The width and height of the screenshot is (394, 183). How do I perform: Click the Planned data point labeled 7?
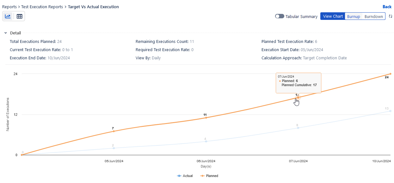[114, 131]
